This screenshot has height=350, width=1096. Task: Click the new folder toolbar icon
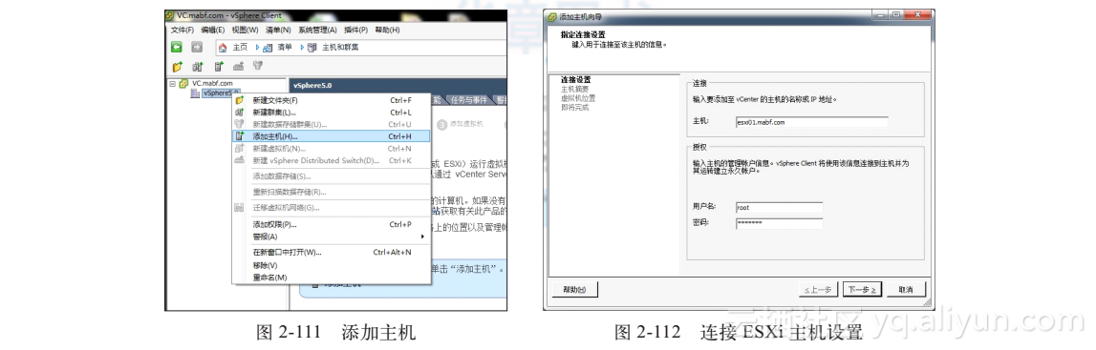pos(178,66)
